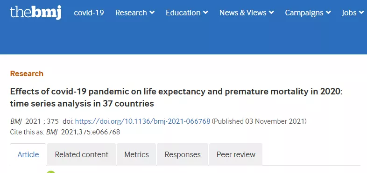Viewport: 367px width, 173px height.
Task: Expand the News & Views chevron
Action: (x=271, y=13)
